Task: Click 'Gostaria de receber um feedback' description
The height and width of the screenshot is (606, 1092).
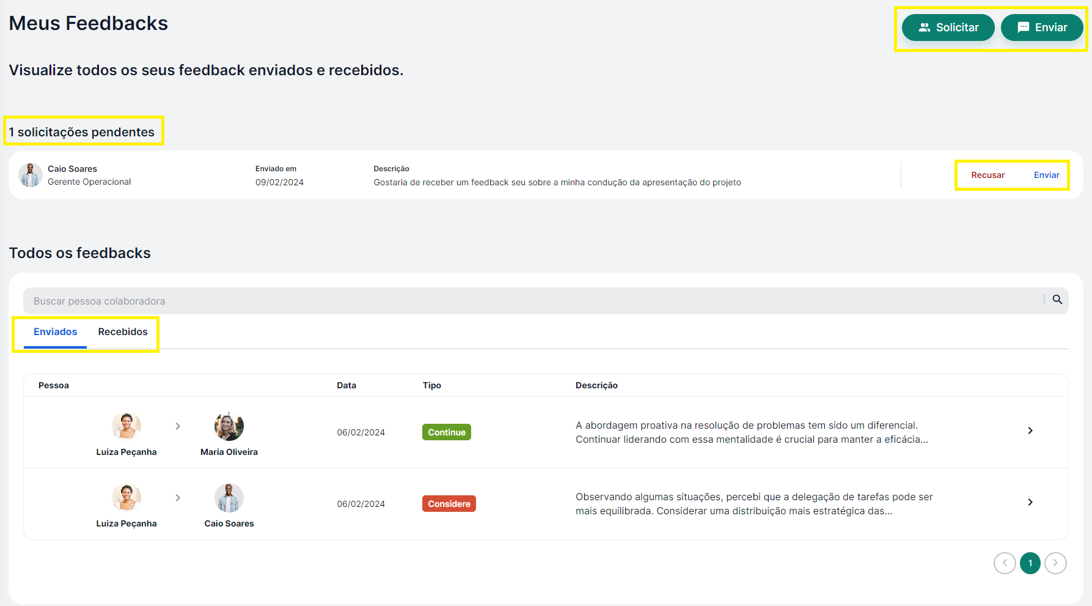Action: 557,182
